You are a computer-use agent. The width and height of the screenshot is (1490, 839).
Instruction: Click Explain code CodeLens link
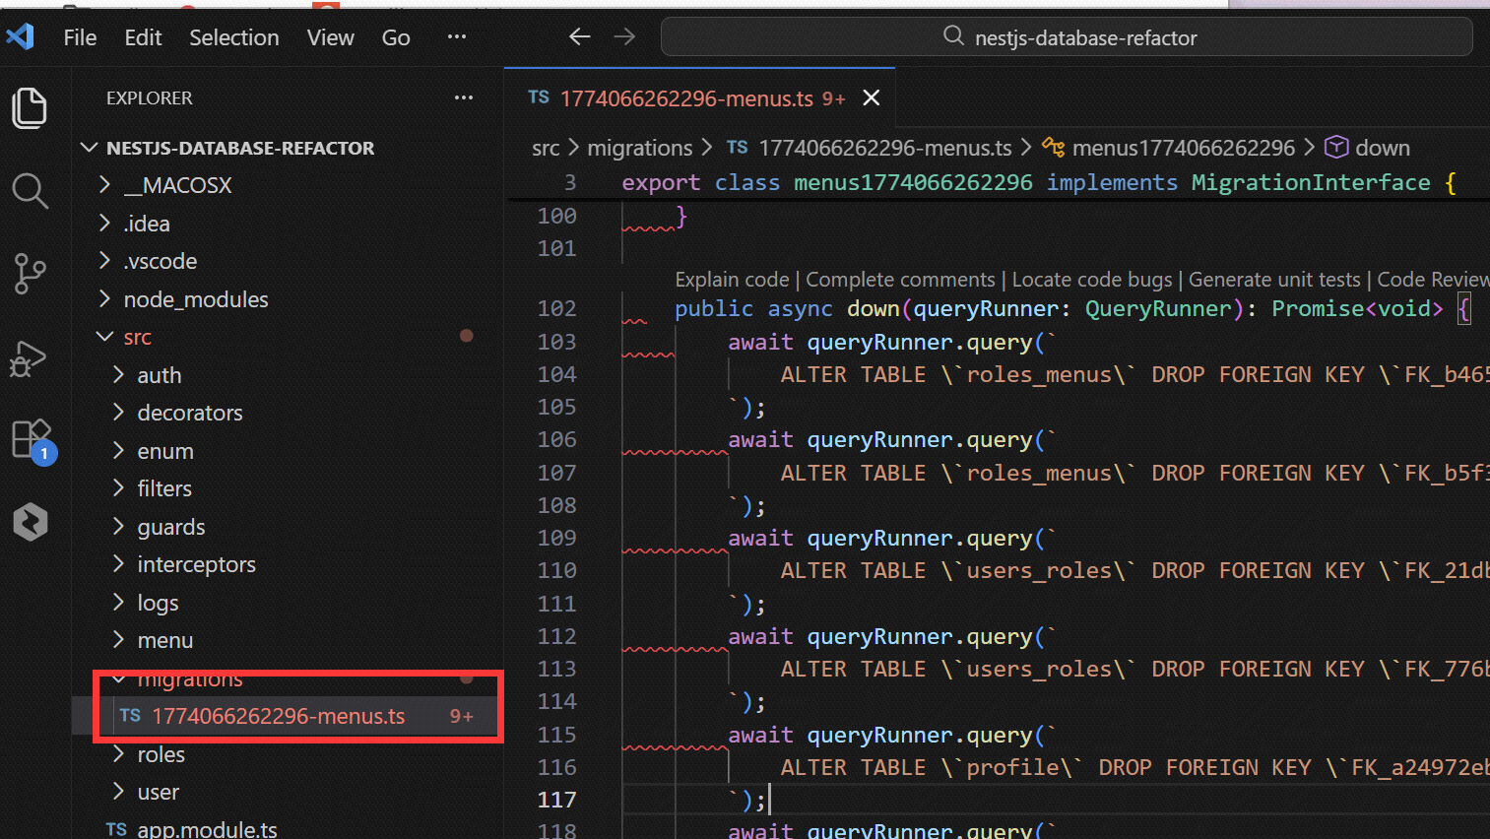pyautogui.click(x=732, y=280)
